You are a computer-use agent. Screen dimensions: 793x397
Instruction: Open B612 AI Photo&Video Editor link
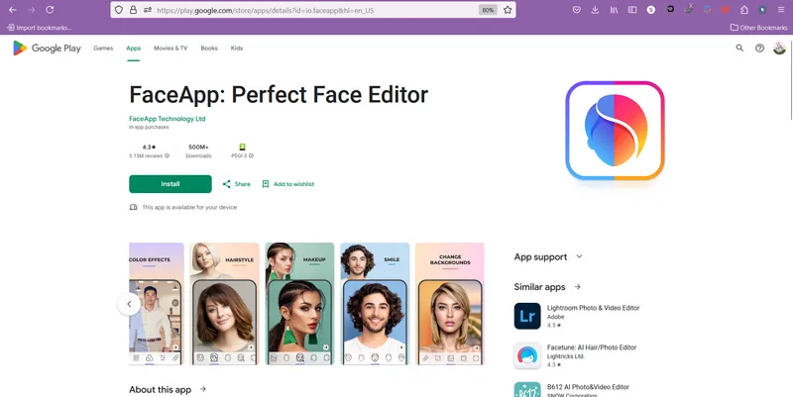[588, 387]
